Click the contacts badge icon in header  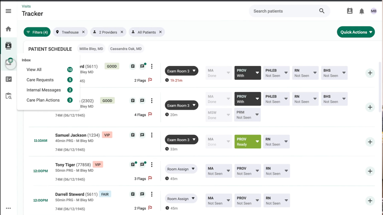pos(350,11)
